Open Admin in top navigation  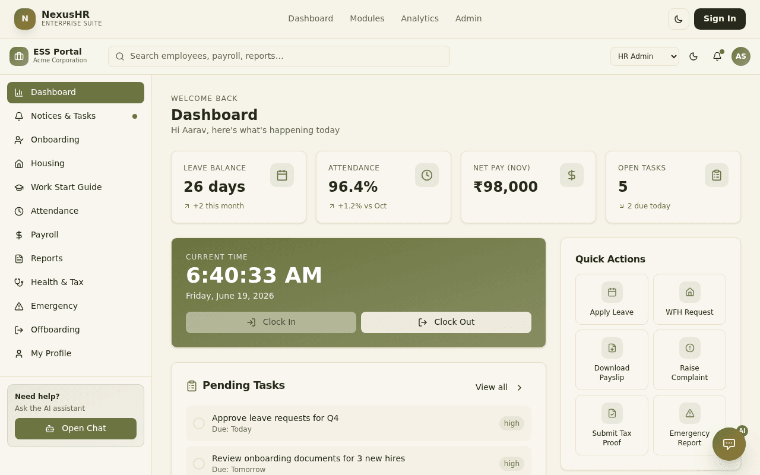point(468,18)
